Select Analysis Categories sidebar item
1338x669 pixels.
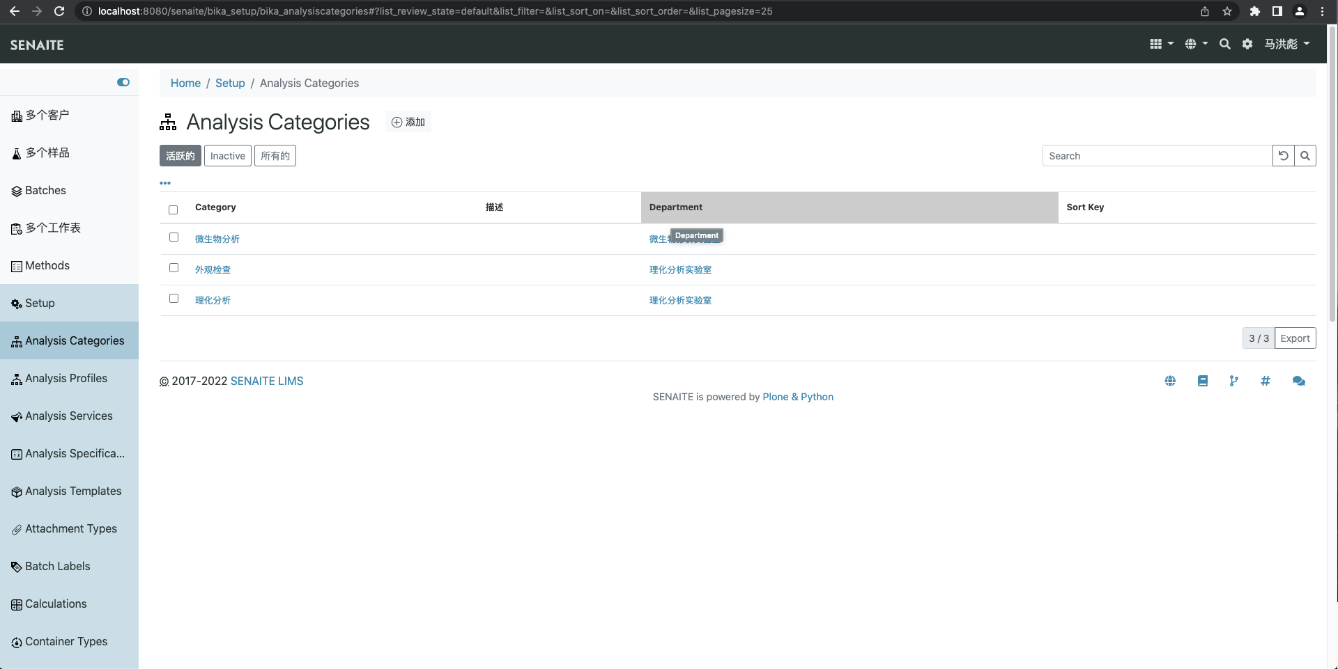tap(69, 340)
